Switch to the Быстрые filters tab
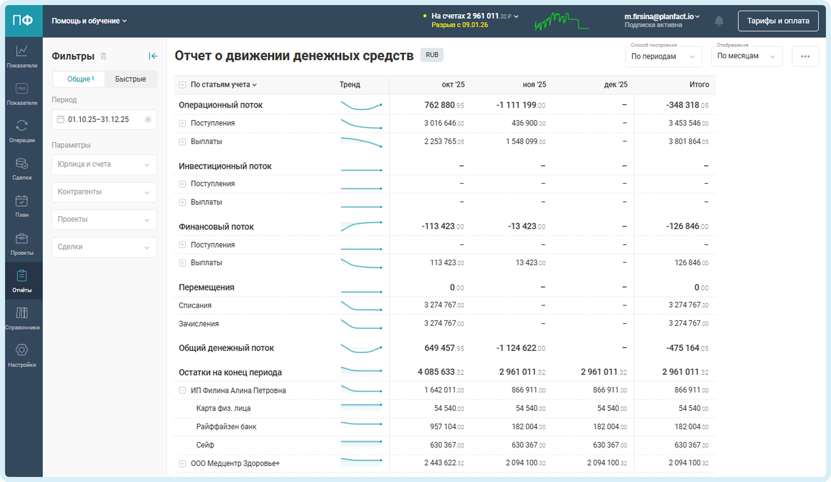The image size is (831, 482). 130,79
